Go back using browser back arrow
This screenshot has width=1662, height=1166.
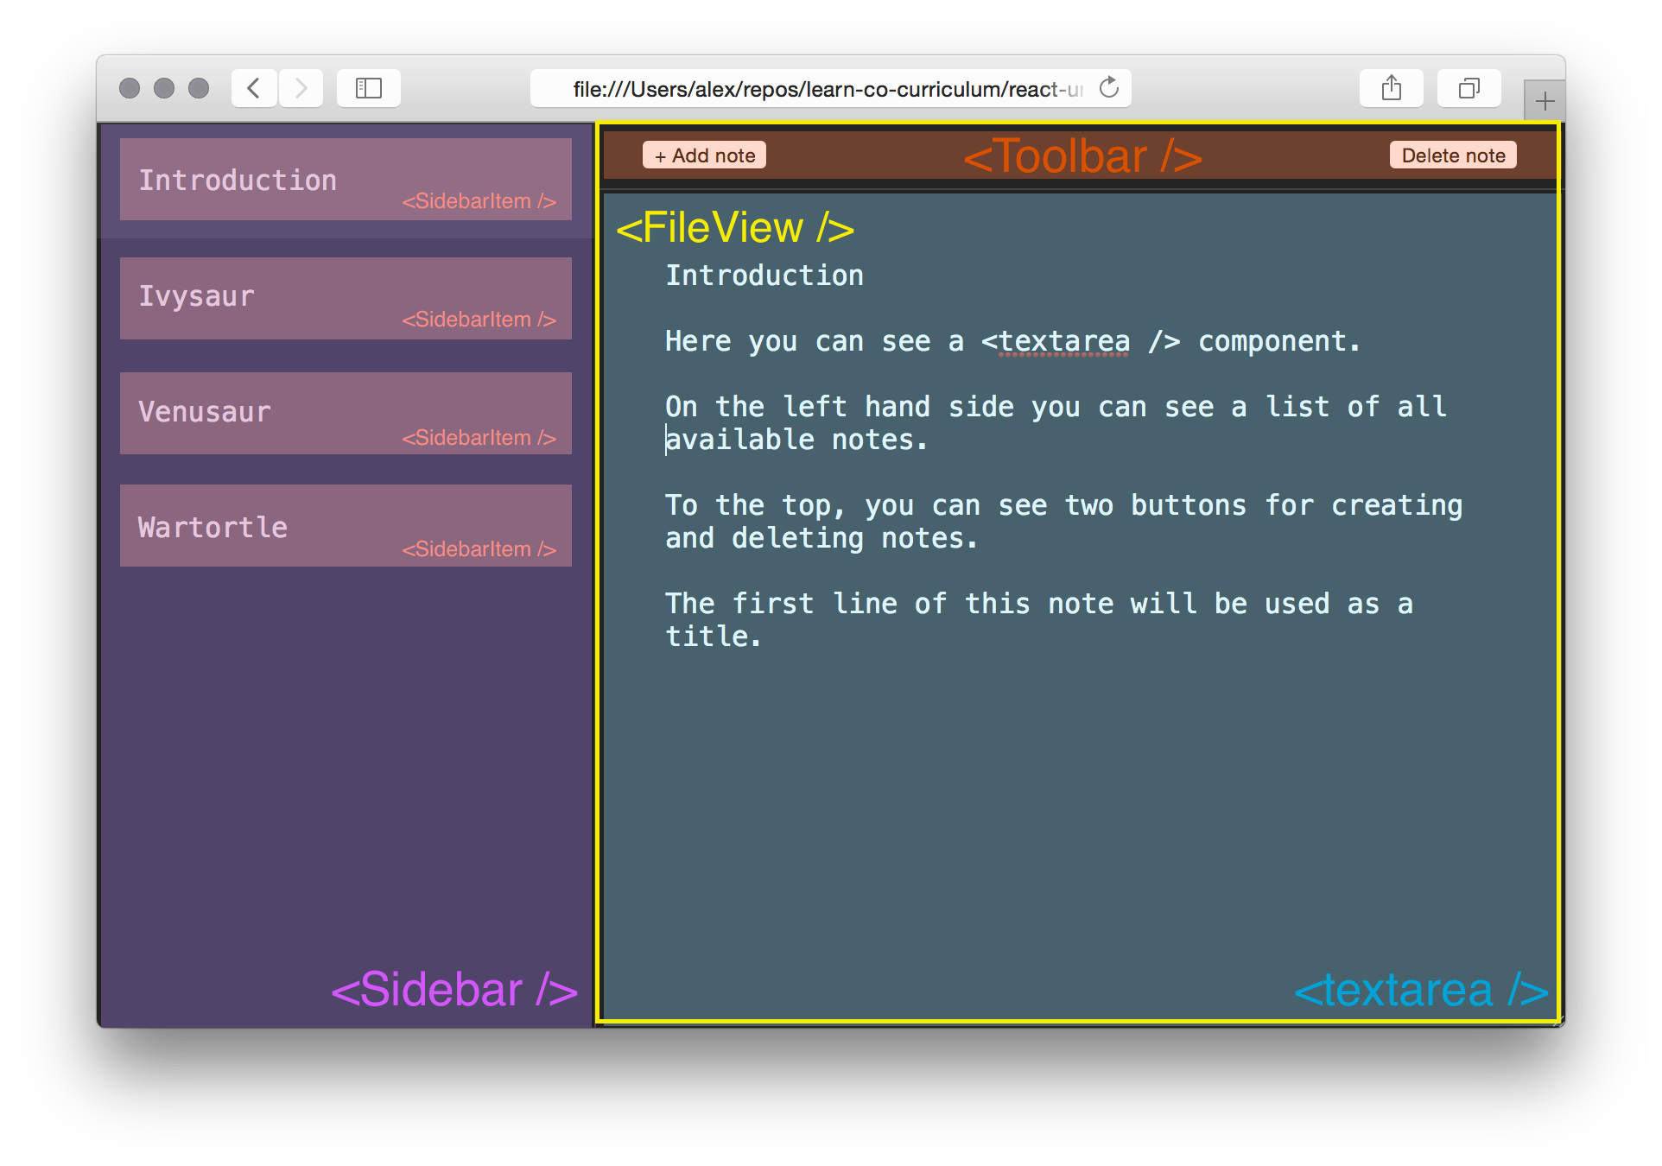tap(254, 88)
